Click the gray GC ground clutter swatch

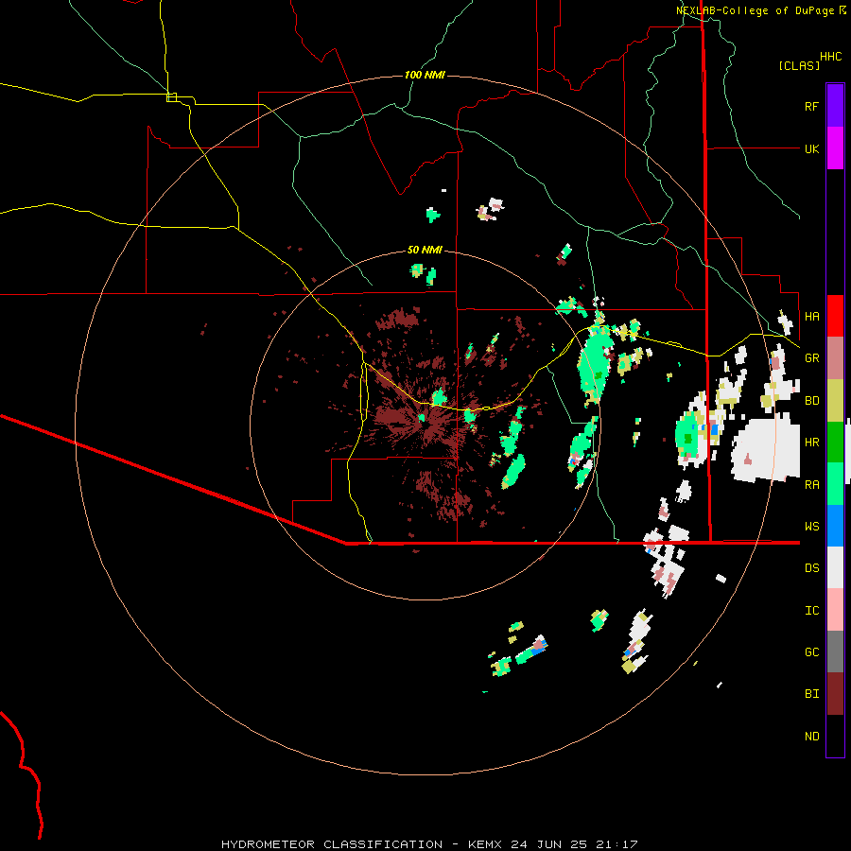(835, 651)
